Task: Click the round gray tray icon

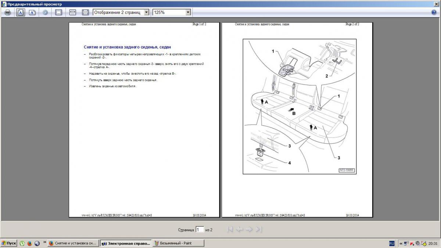Action: click(x=418, y=243)
